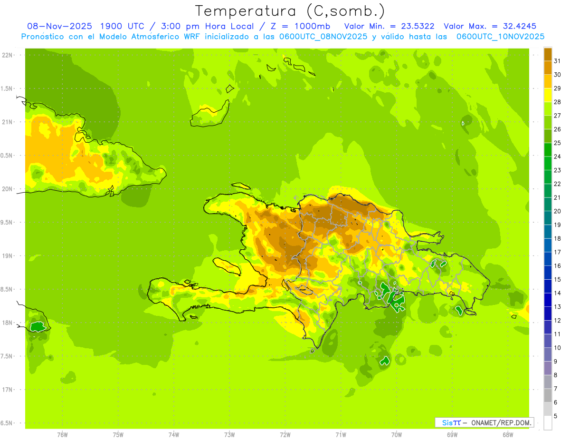Select the colorbar segment between 29 and 30
Screen dimensions: 570x441
pos(548,81)
